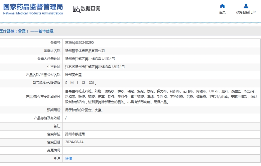Viewport: 261px width, 166px height.
Task: Click the 首页 home label
Action: pyautogui.click(x=222, y=12)
